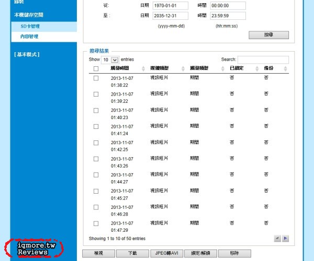Screen dimensions: 314x261
Task: Check the 01:40:23 entry checkbox
Action: pyautogui.click(x=96, y=111)
